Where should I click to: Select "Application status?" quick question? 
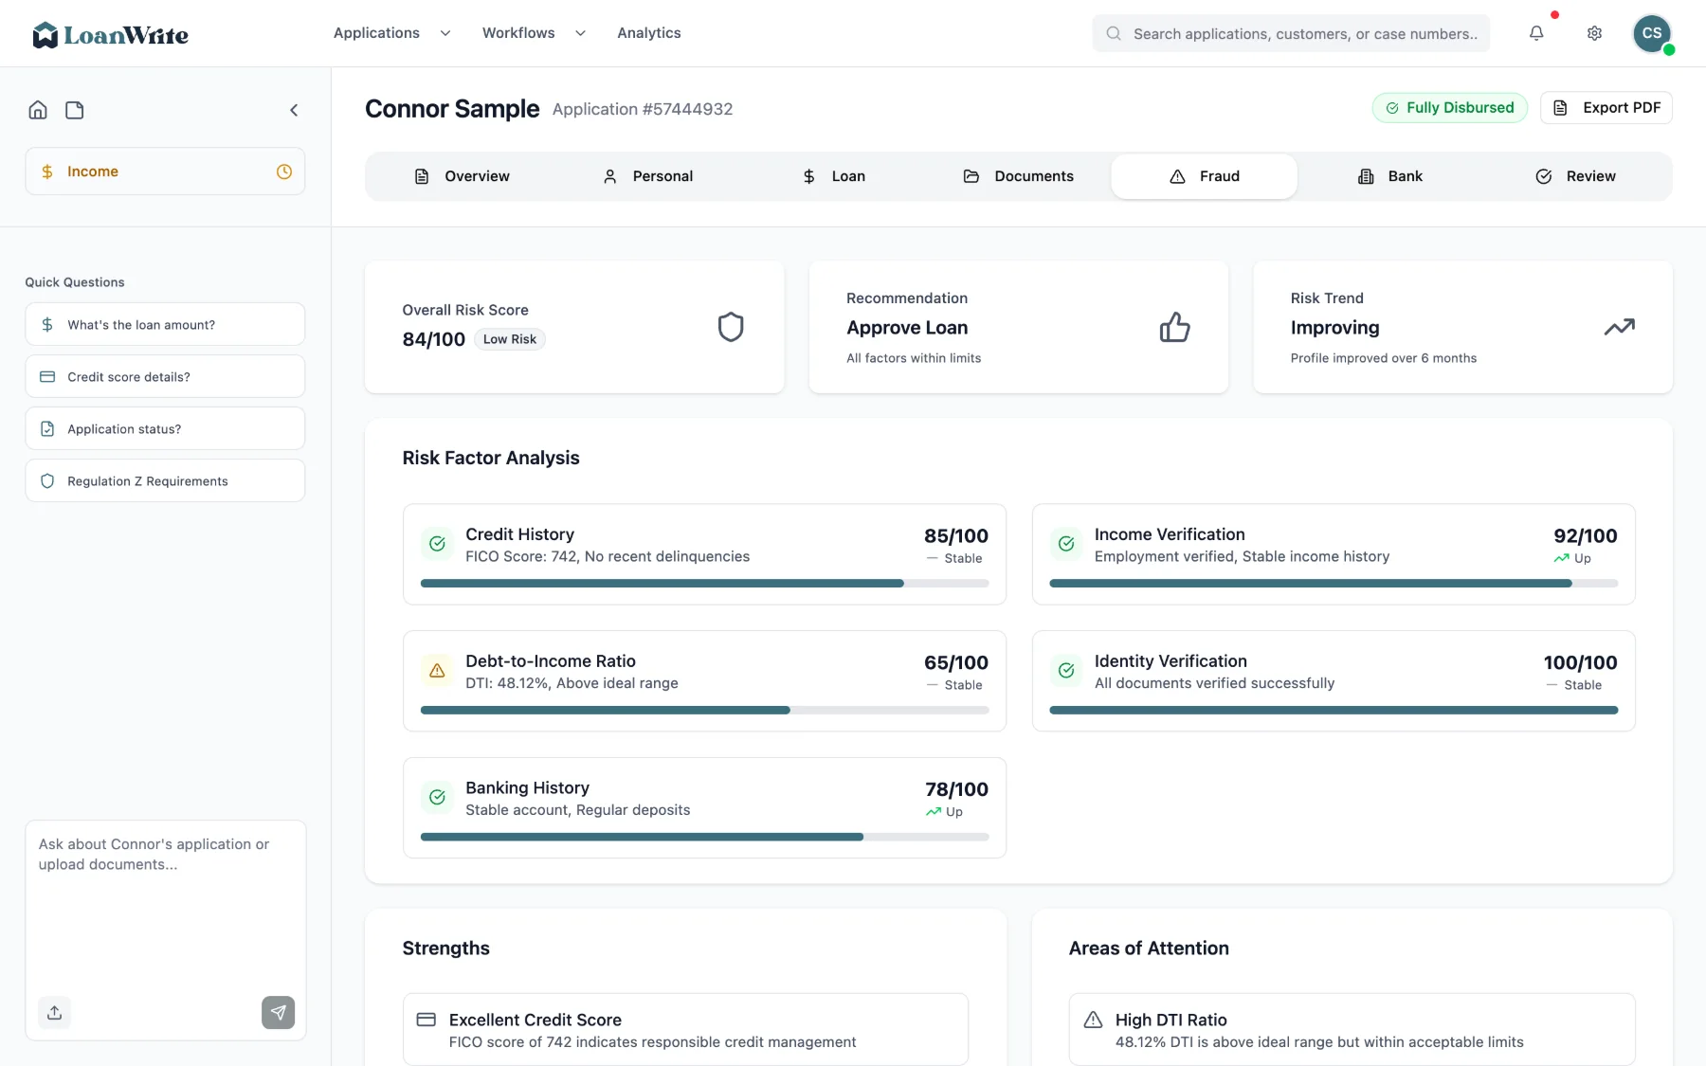(x=165, y=428)
